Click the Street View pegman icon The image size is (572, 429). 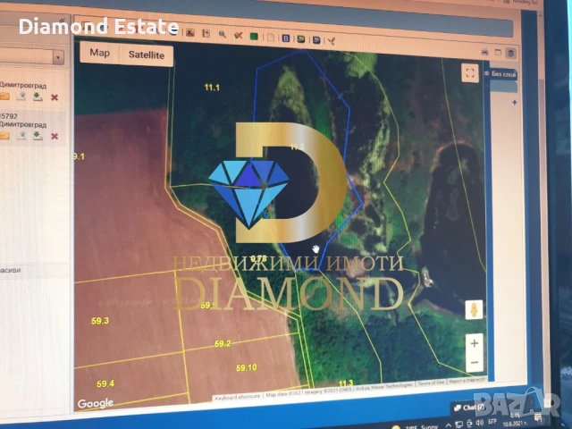click(474, 310)
